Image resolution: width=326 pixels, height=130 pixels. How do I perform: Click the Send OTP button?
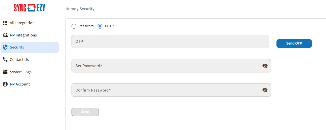point(294,43)
